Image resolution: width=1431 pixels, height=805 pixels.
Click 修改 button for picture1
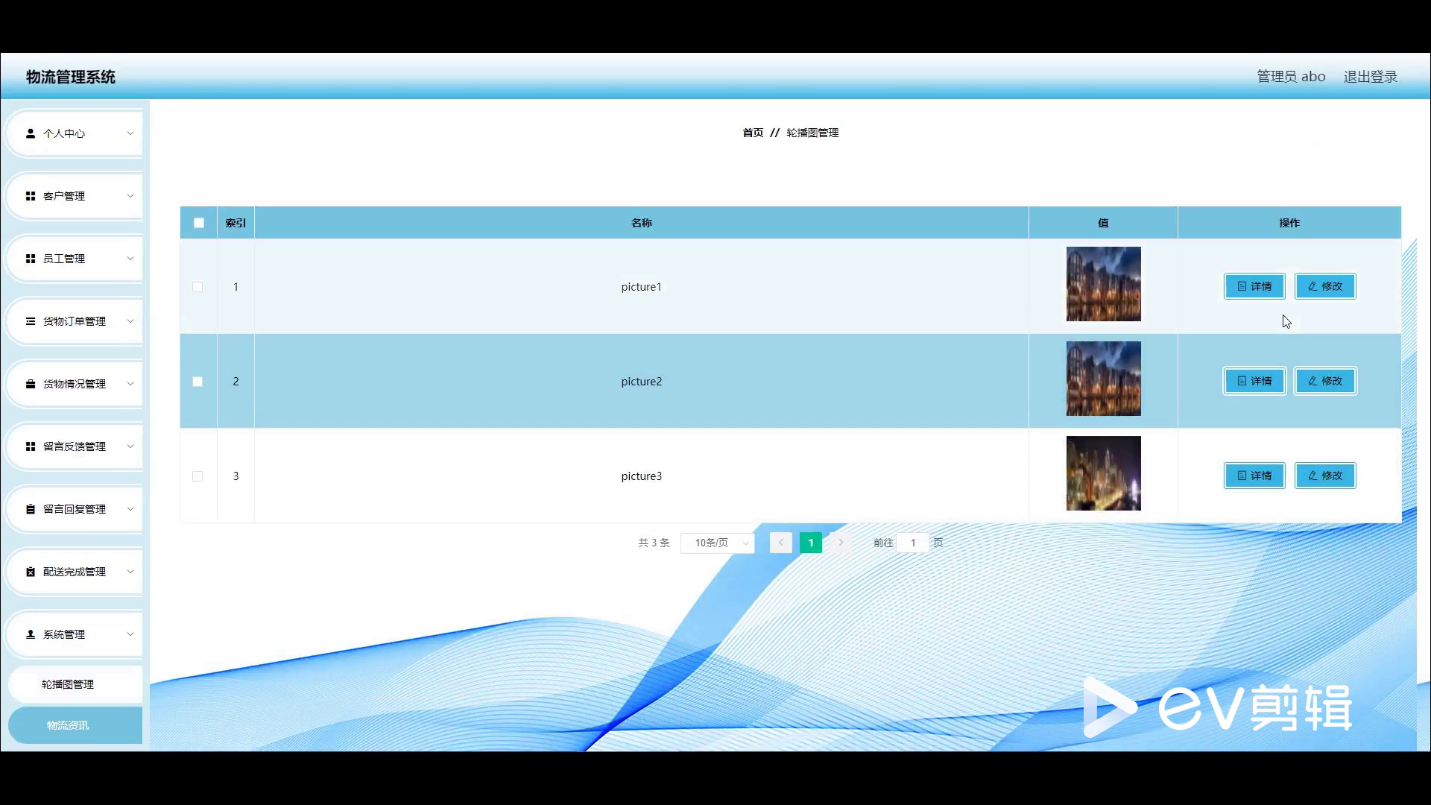click(x=1325, y=286)
